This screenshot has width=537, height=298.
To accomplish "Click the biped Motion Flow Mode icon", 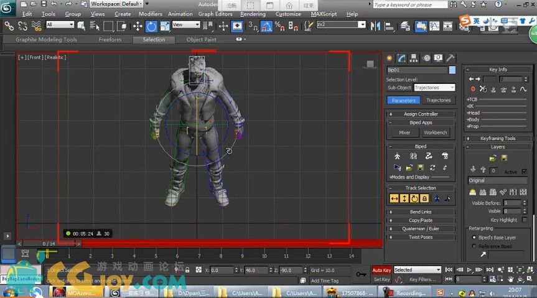I will (429, 156).
